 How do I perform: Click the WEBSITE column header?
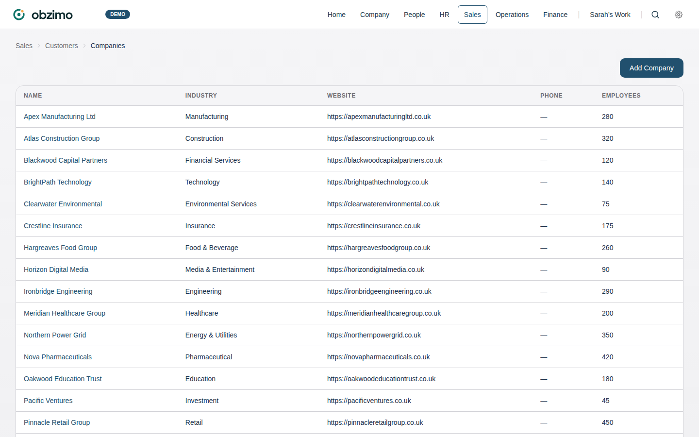(x=341, y=96)
